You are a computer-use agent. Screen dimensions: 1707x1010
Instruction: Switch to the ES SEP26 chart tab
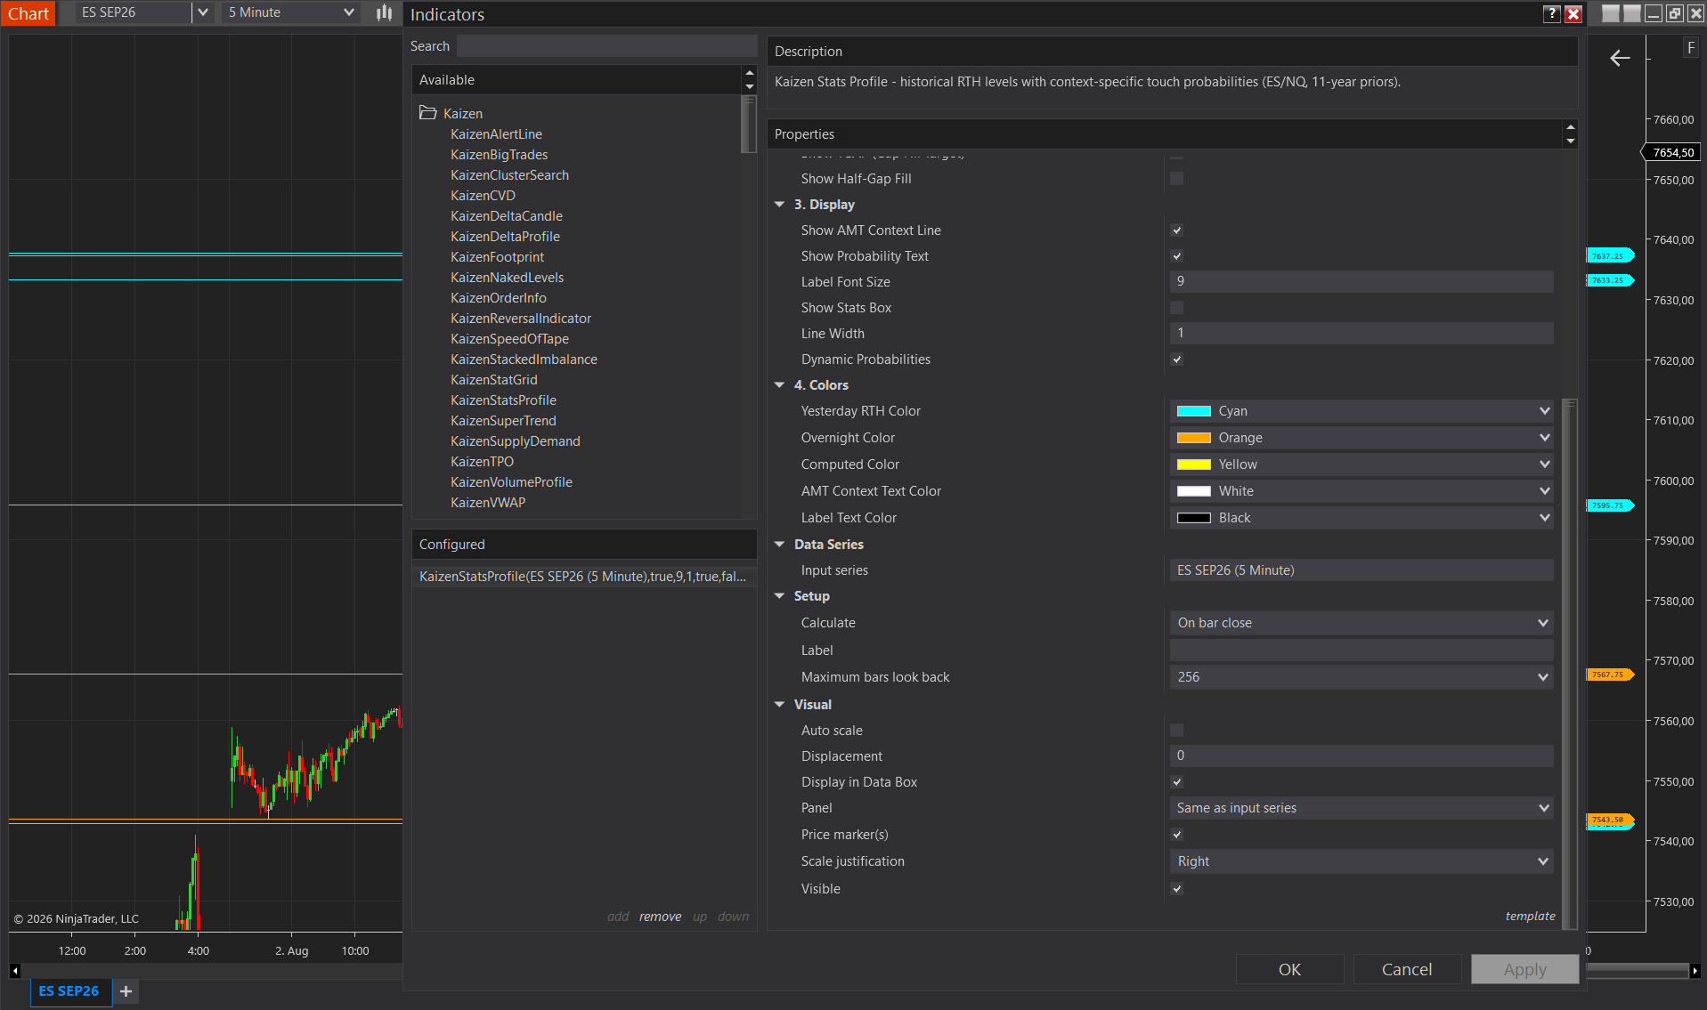[x=69, y=991]
